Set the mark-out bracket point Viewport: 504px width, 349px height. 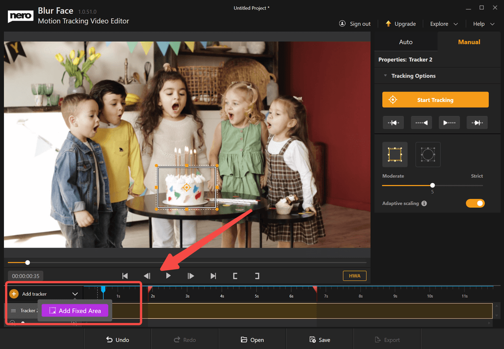tap(256, 276)
